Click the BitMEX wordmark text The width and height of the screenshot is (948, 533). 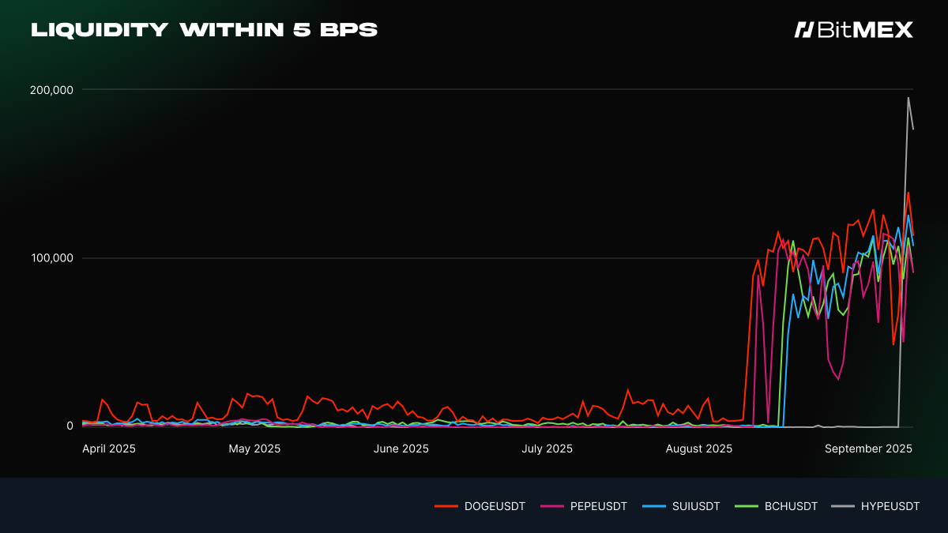coord(865,30)
